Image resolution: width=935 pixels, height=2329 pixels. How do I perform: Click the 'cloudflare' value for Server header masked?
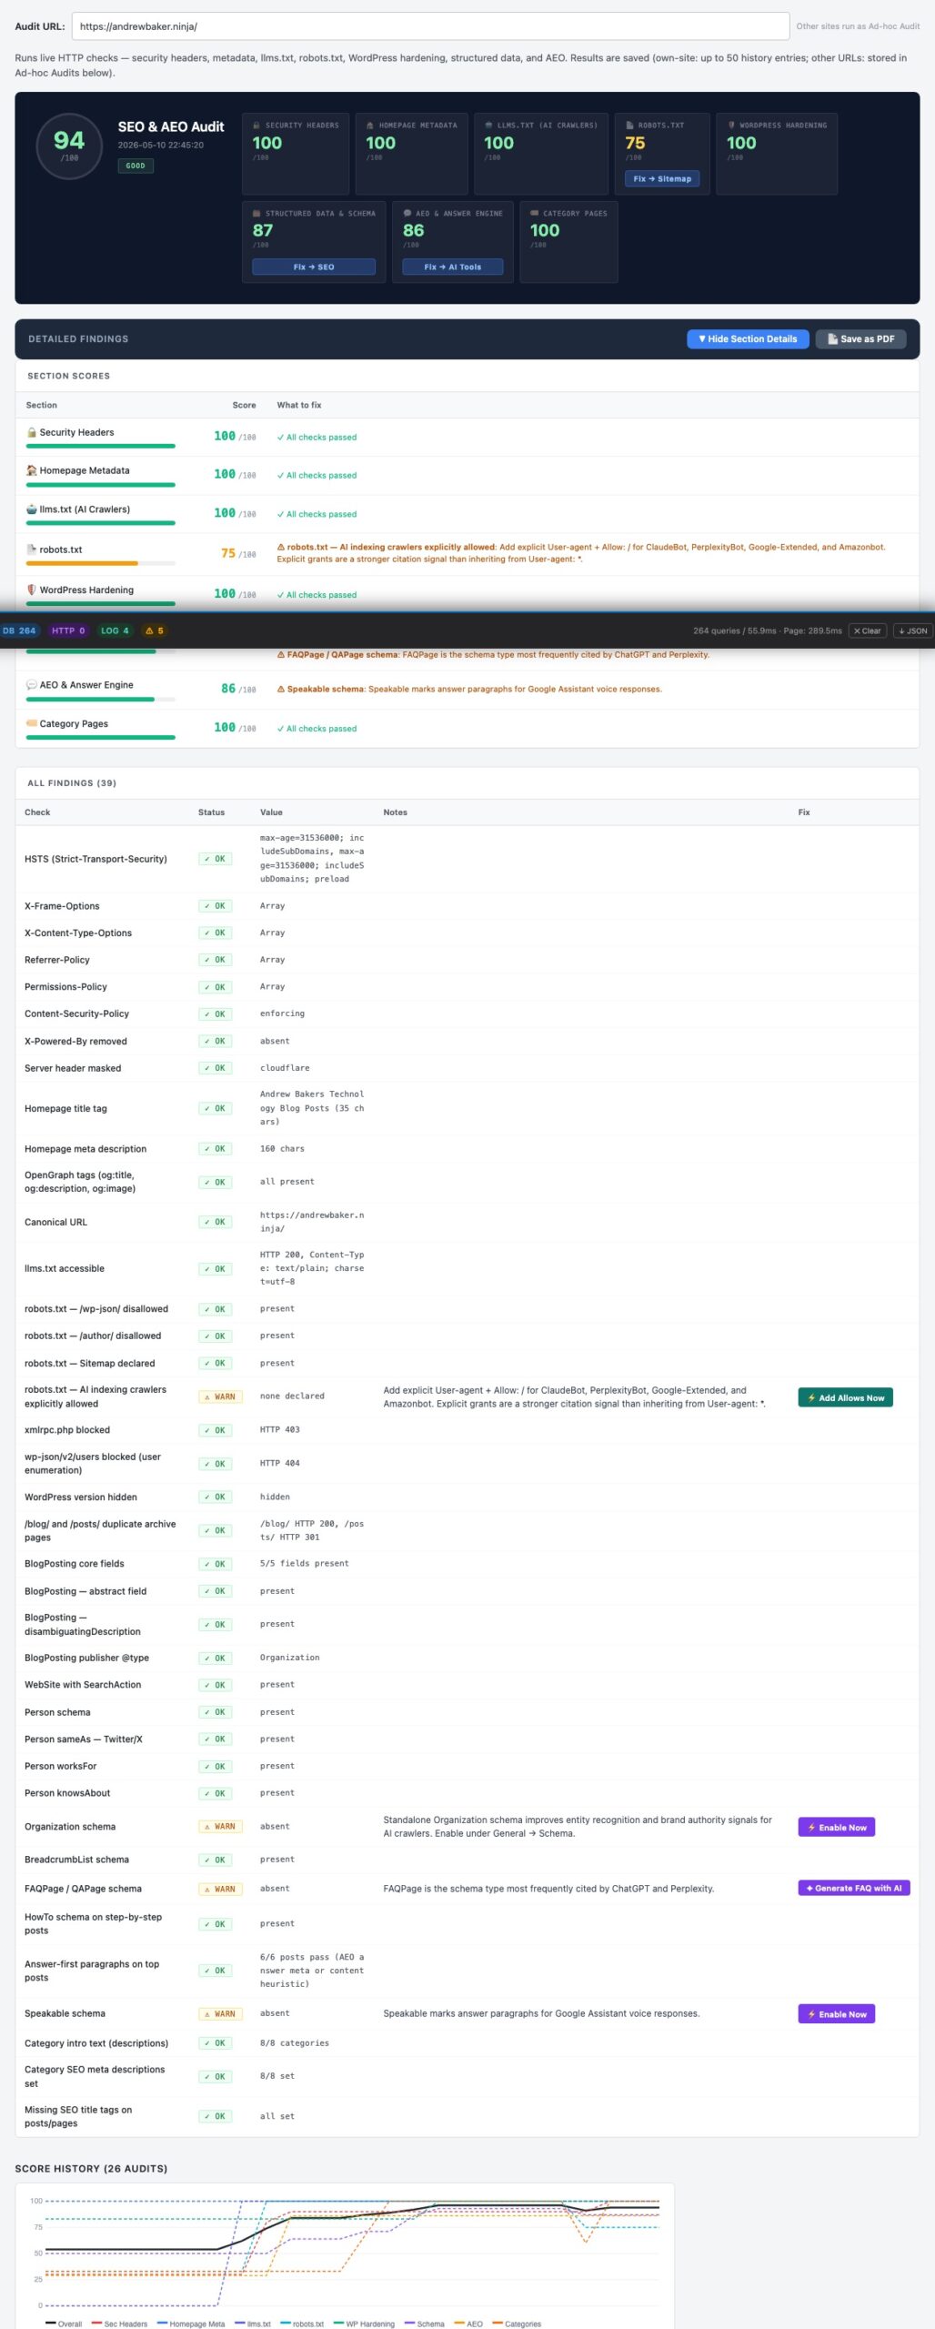[285, 1068]
